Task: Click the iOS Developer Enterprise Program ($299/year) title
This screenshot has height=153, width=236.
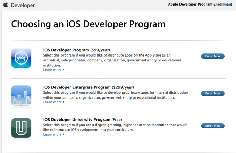Action: 88,87
